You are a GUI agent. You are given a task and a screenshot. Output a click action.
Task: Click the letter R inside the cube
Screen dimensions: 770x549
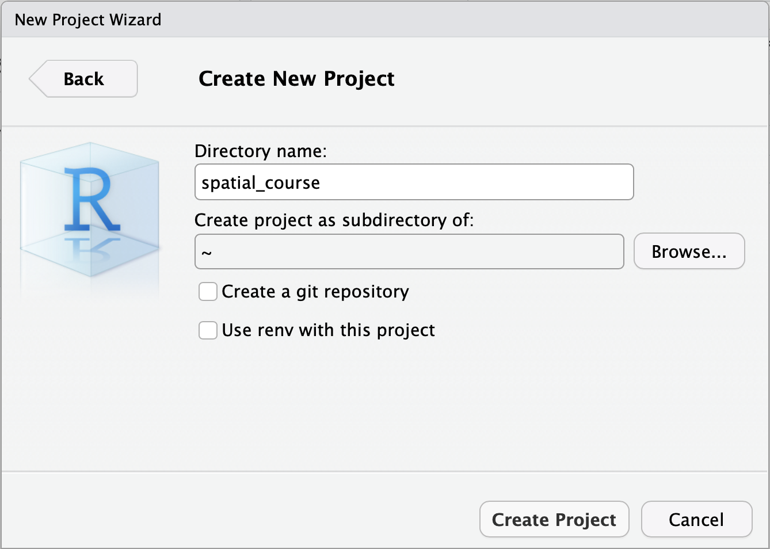pos(91,199)
